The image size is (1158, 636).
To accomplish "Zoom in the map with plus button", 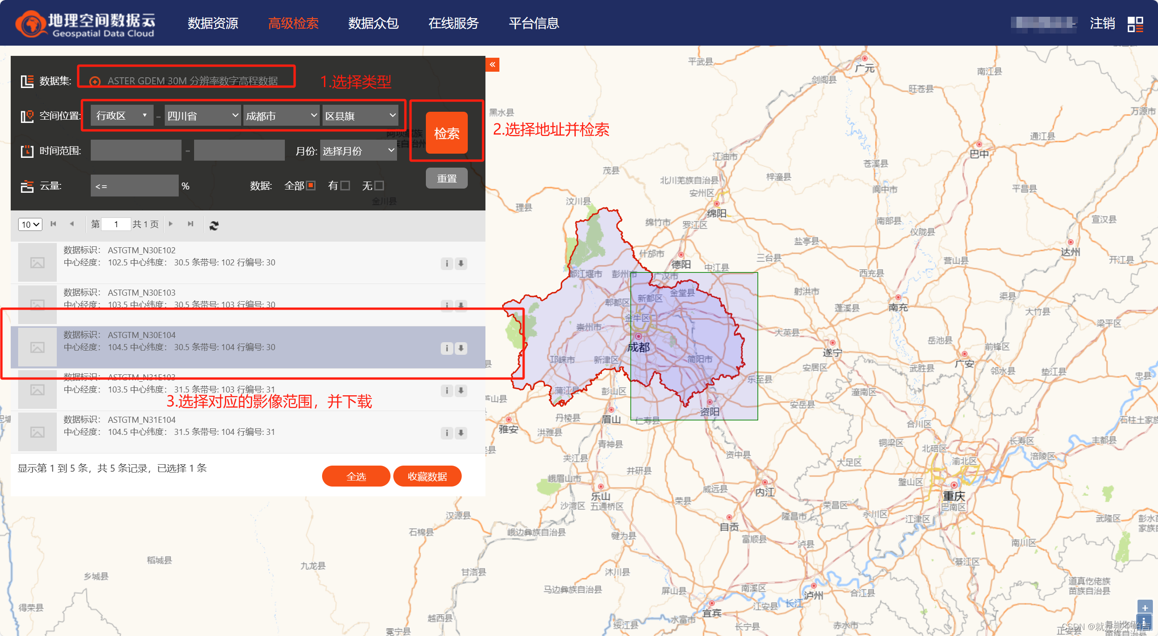I will coord(1145,608).
